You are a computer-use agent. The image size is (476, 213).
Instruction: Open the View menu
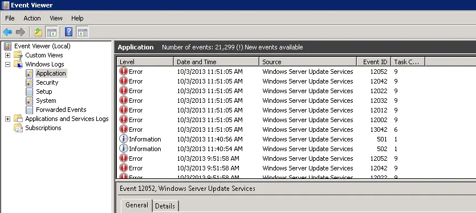click(x=56, y=18)
